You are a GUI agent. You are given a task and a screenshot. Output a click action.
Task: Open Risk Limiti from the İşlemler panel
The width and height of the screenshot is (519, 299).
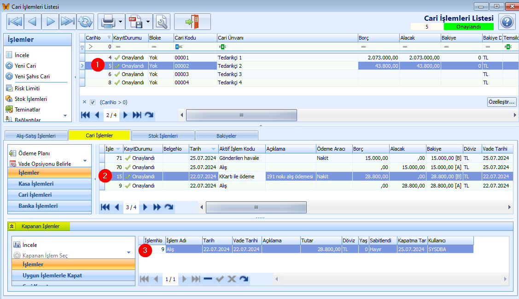(27, 88)
